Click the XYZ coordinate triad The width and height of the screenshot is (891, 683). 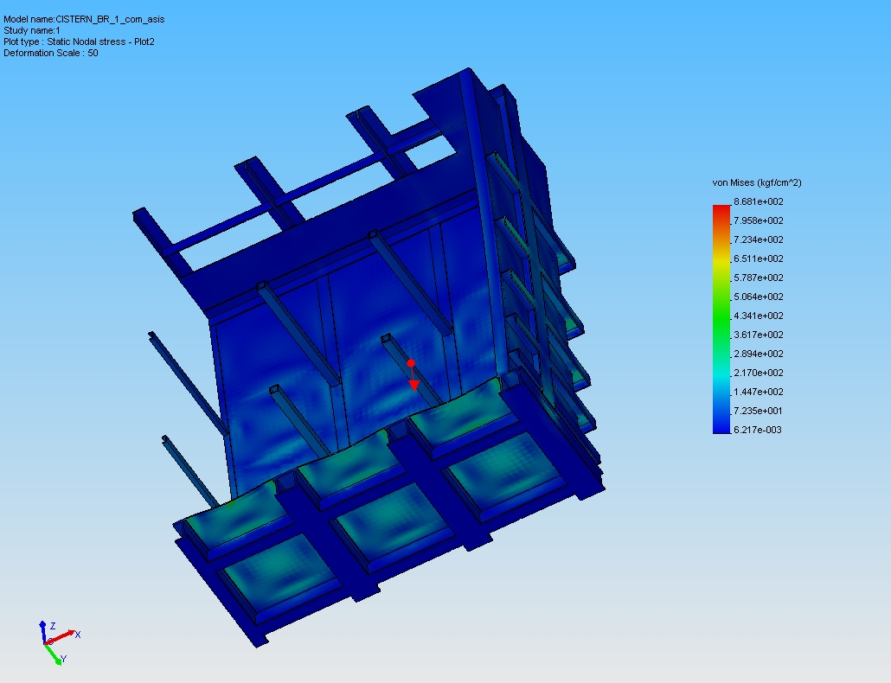[x=60, y=642]
